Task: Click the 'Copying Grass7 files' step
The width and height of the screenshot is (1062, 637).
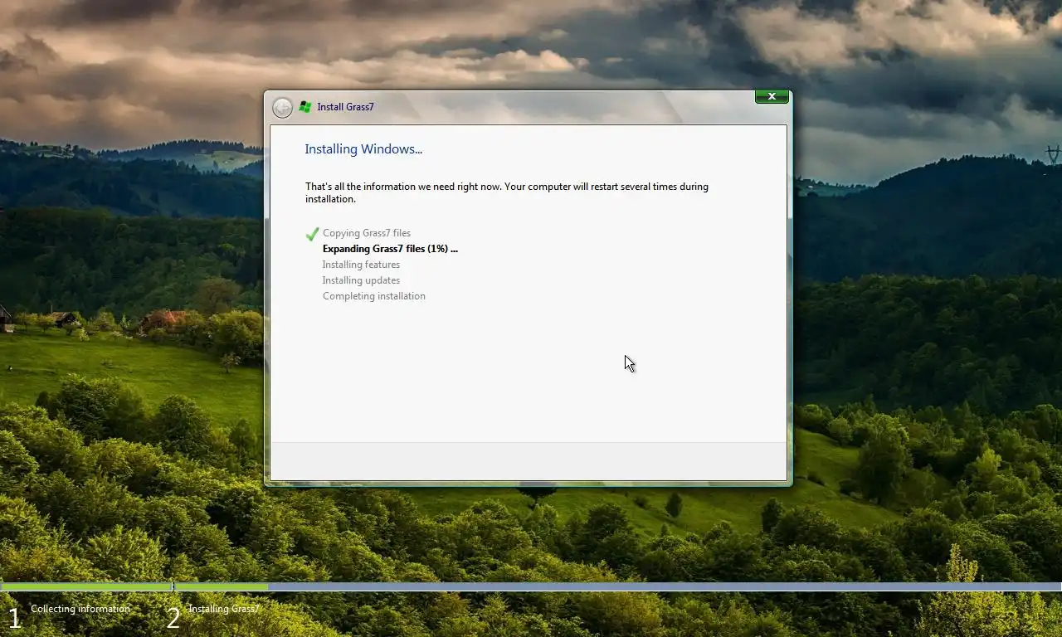Action: [367, 233]
